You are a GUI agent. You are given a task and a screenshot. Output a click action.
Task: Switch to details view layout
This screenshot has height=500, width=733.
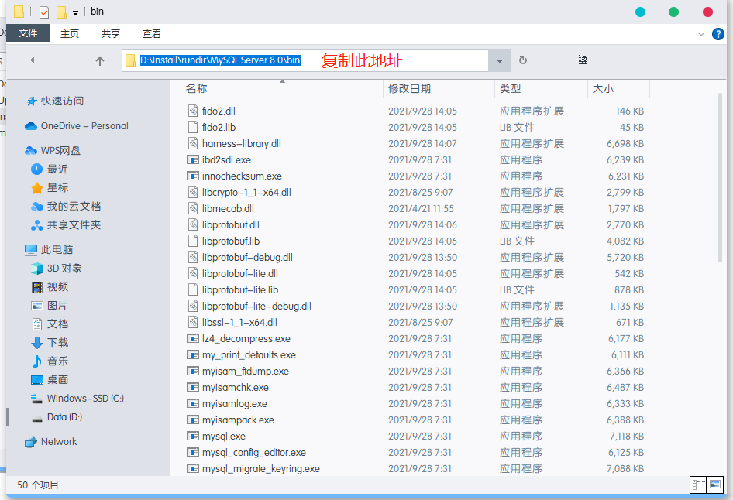click(x=699, y=485)
